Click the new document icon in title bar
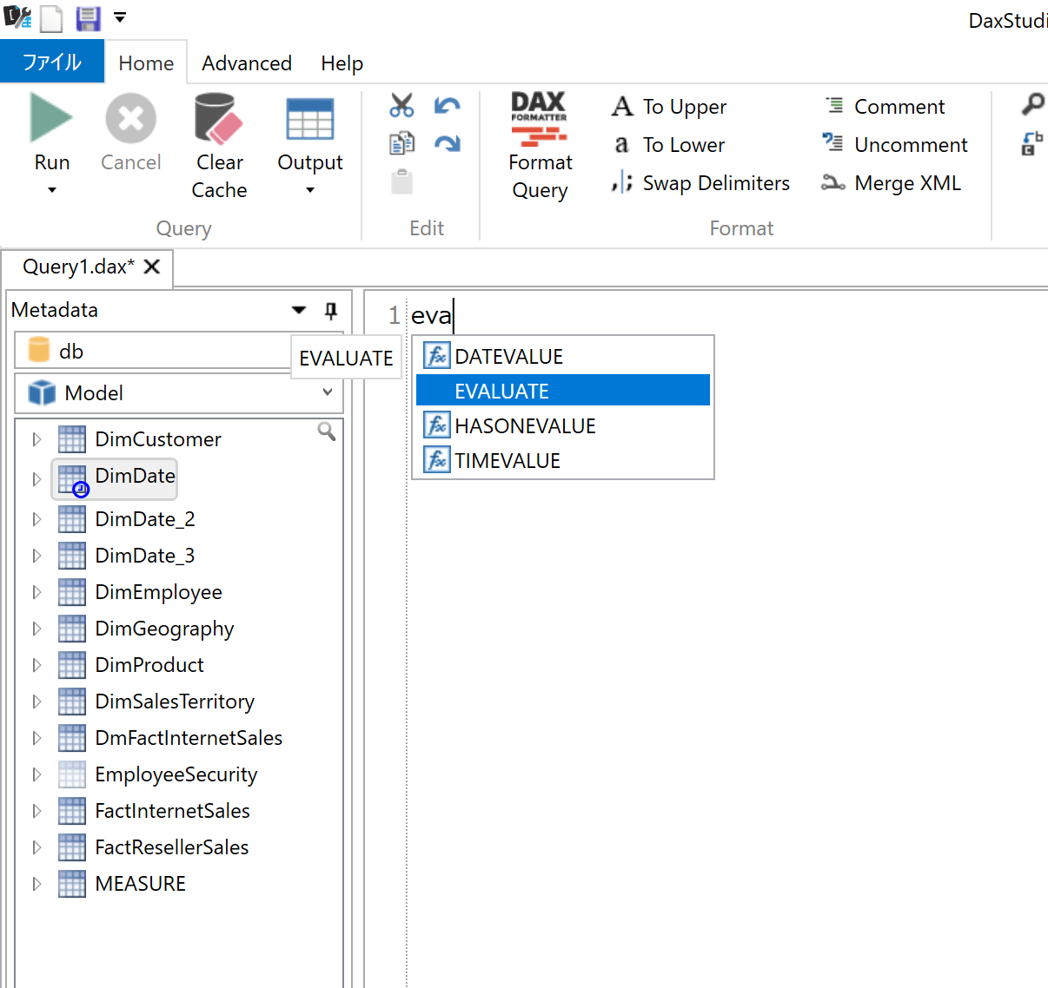The height and width of the screenshot is (988, 1048). click(x=52, y=18)
